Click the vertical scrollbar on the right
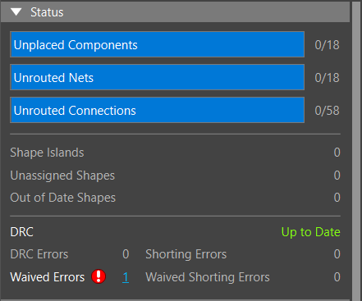 click(356, 150)
